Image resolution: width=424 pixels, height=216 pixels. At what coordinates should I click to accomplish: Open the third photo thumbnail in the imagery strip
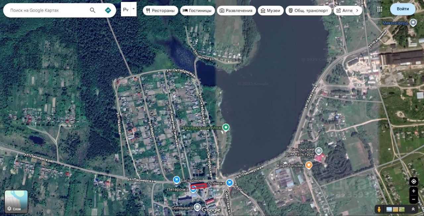401,209
